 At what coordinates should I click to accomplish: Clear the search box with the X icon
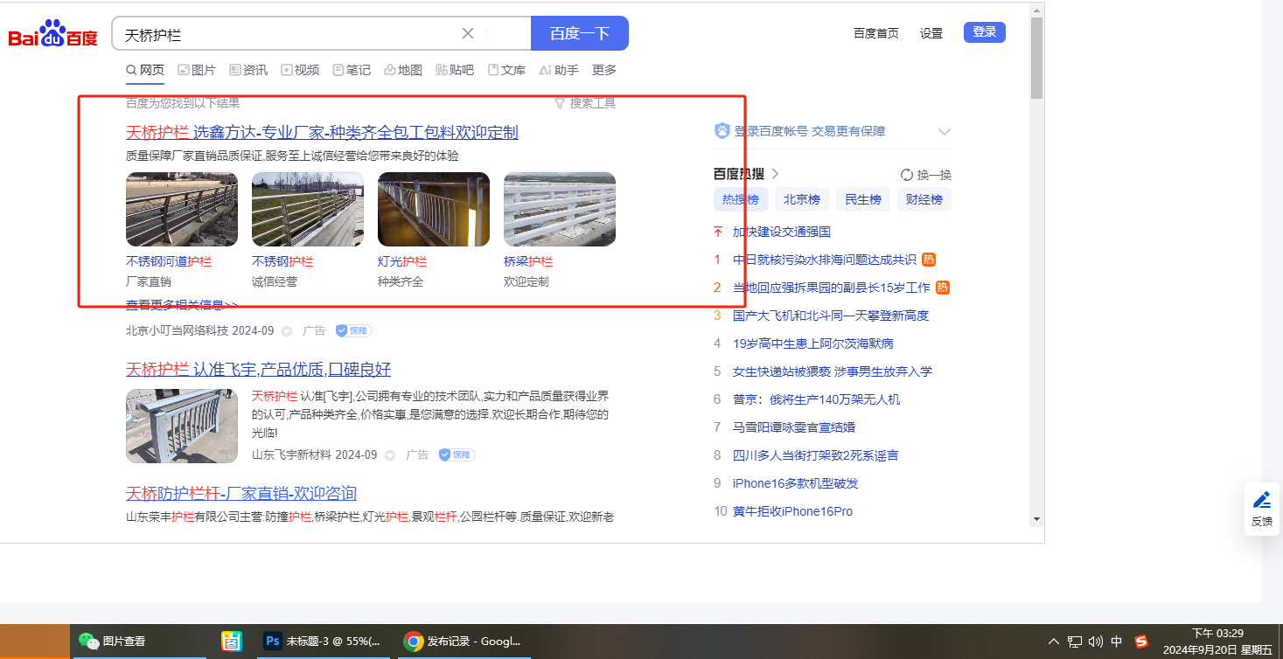[468, 33]
